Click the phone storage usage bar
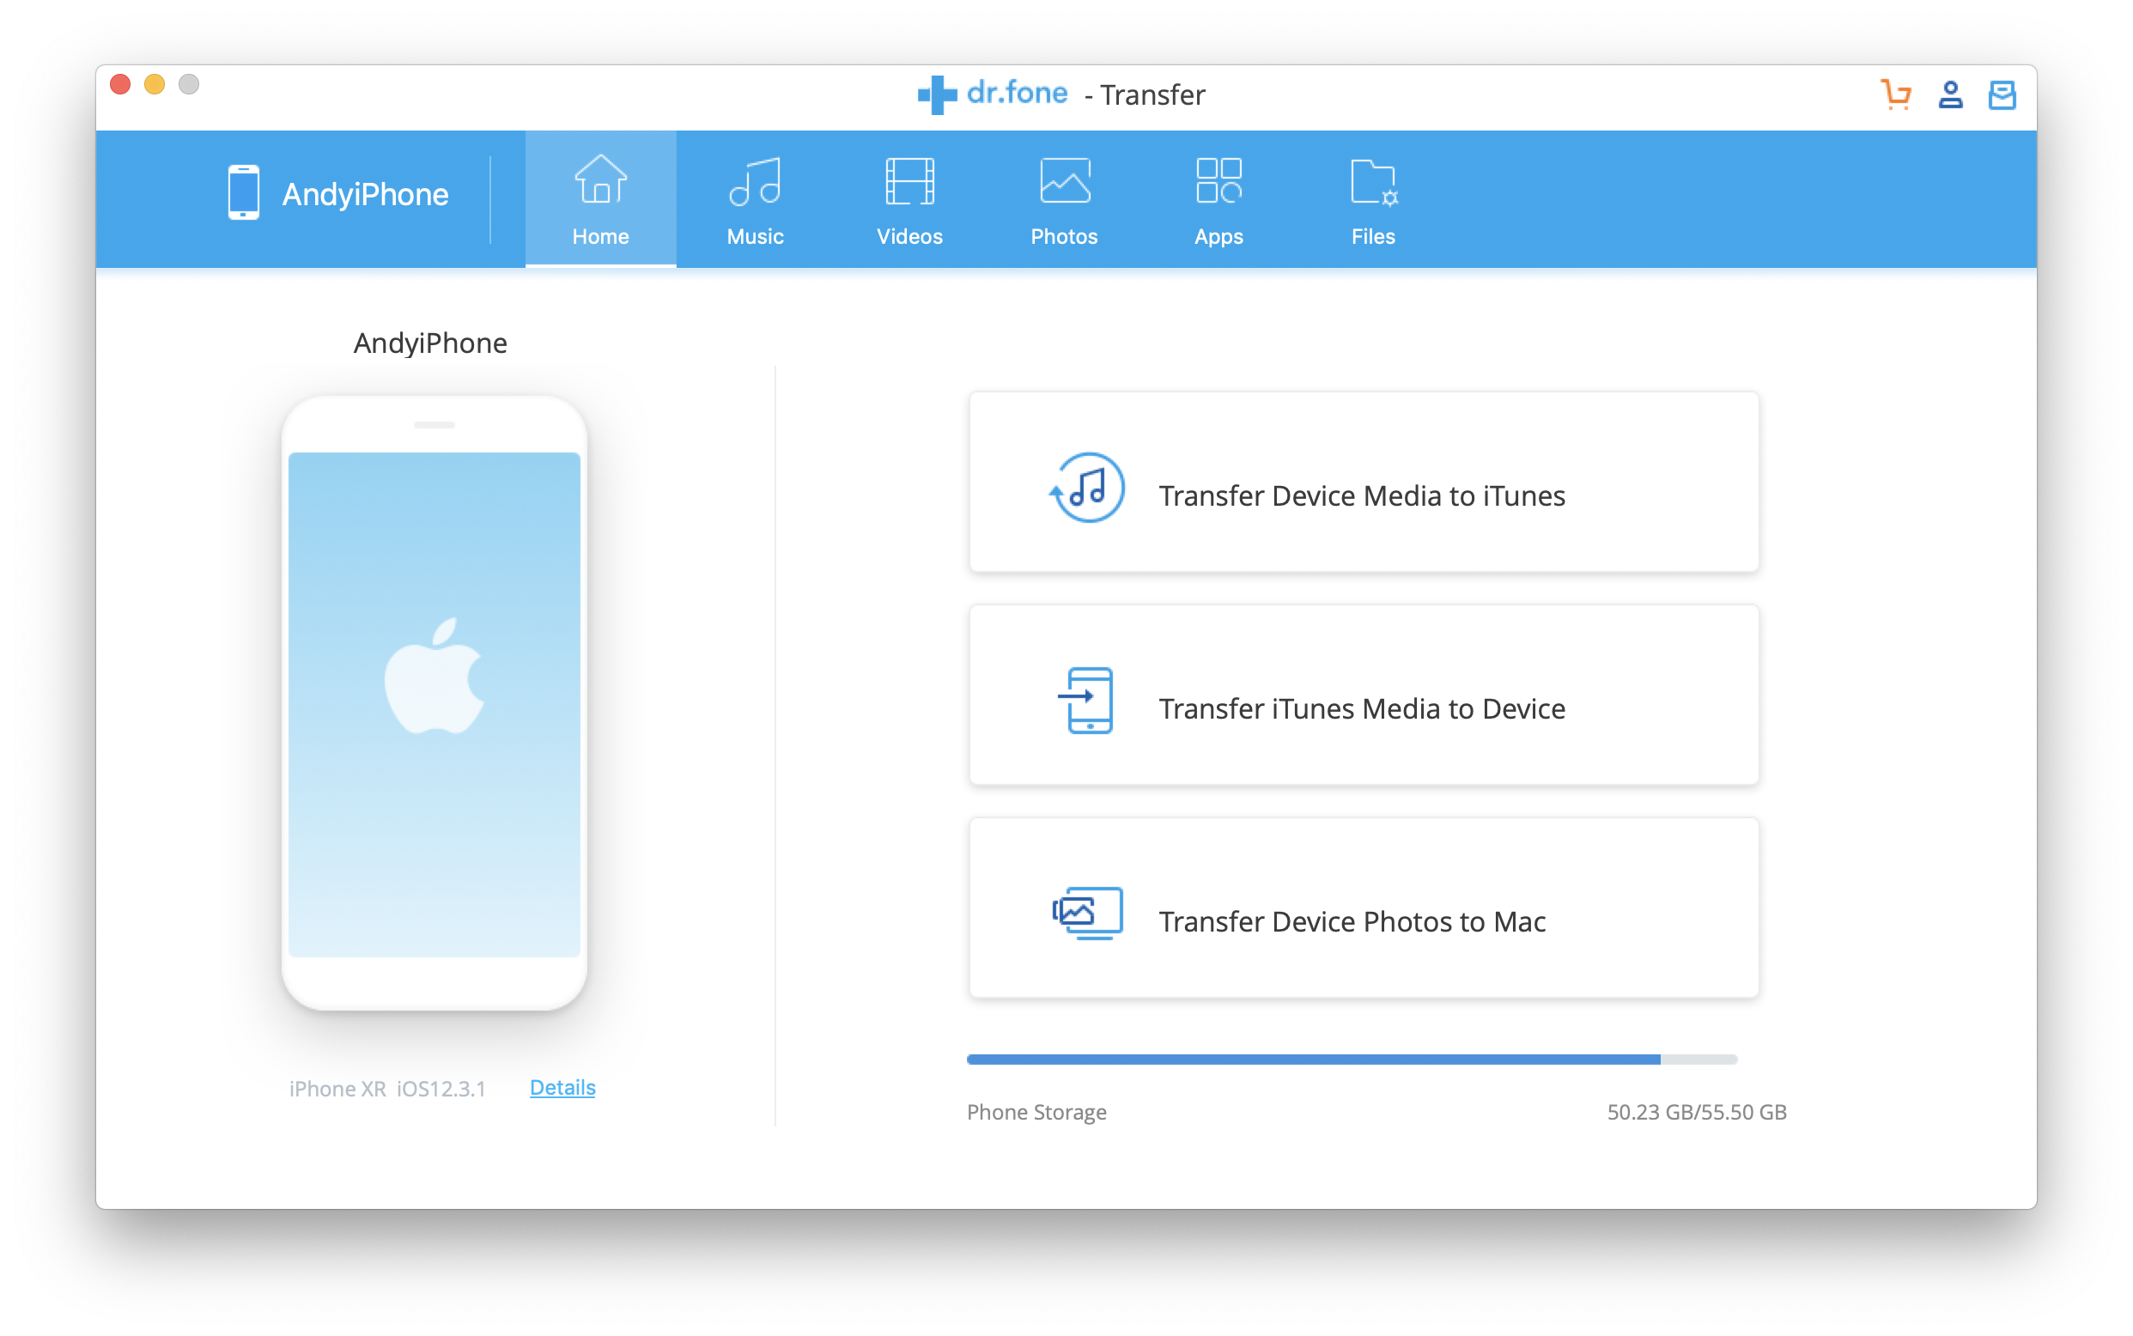Image resolution: width=2133 pixels, height=1336 pixels. (x=1352, y=1060)
